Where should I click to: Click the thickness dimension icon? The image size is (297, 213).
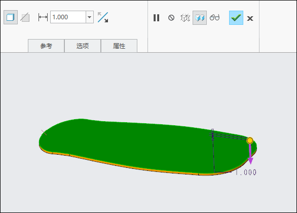(43, 17)
